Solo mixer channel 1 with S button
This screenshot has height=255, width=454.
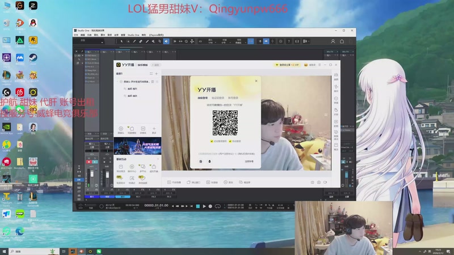click(95, 159)
